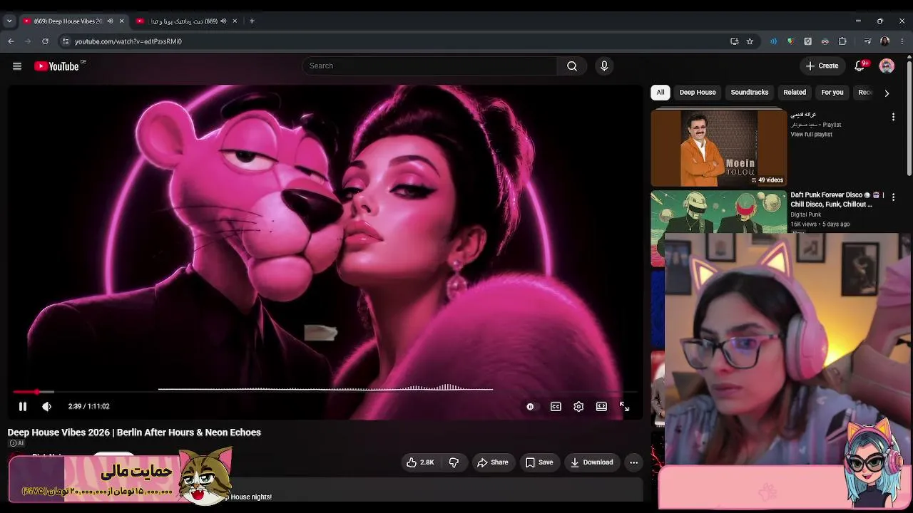Viewport: 913px width, 513px height.
Task: Open the Daft Punk Forever Disco thumbnail
Action: [719, 212]
